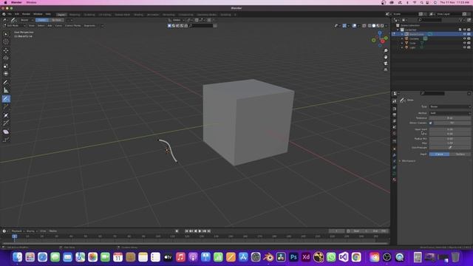This screenshot has width=473, height=266.
Task: Select the Transform tool in toolbar
Action: (x=6, y=74)
